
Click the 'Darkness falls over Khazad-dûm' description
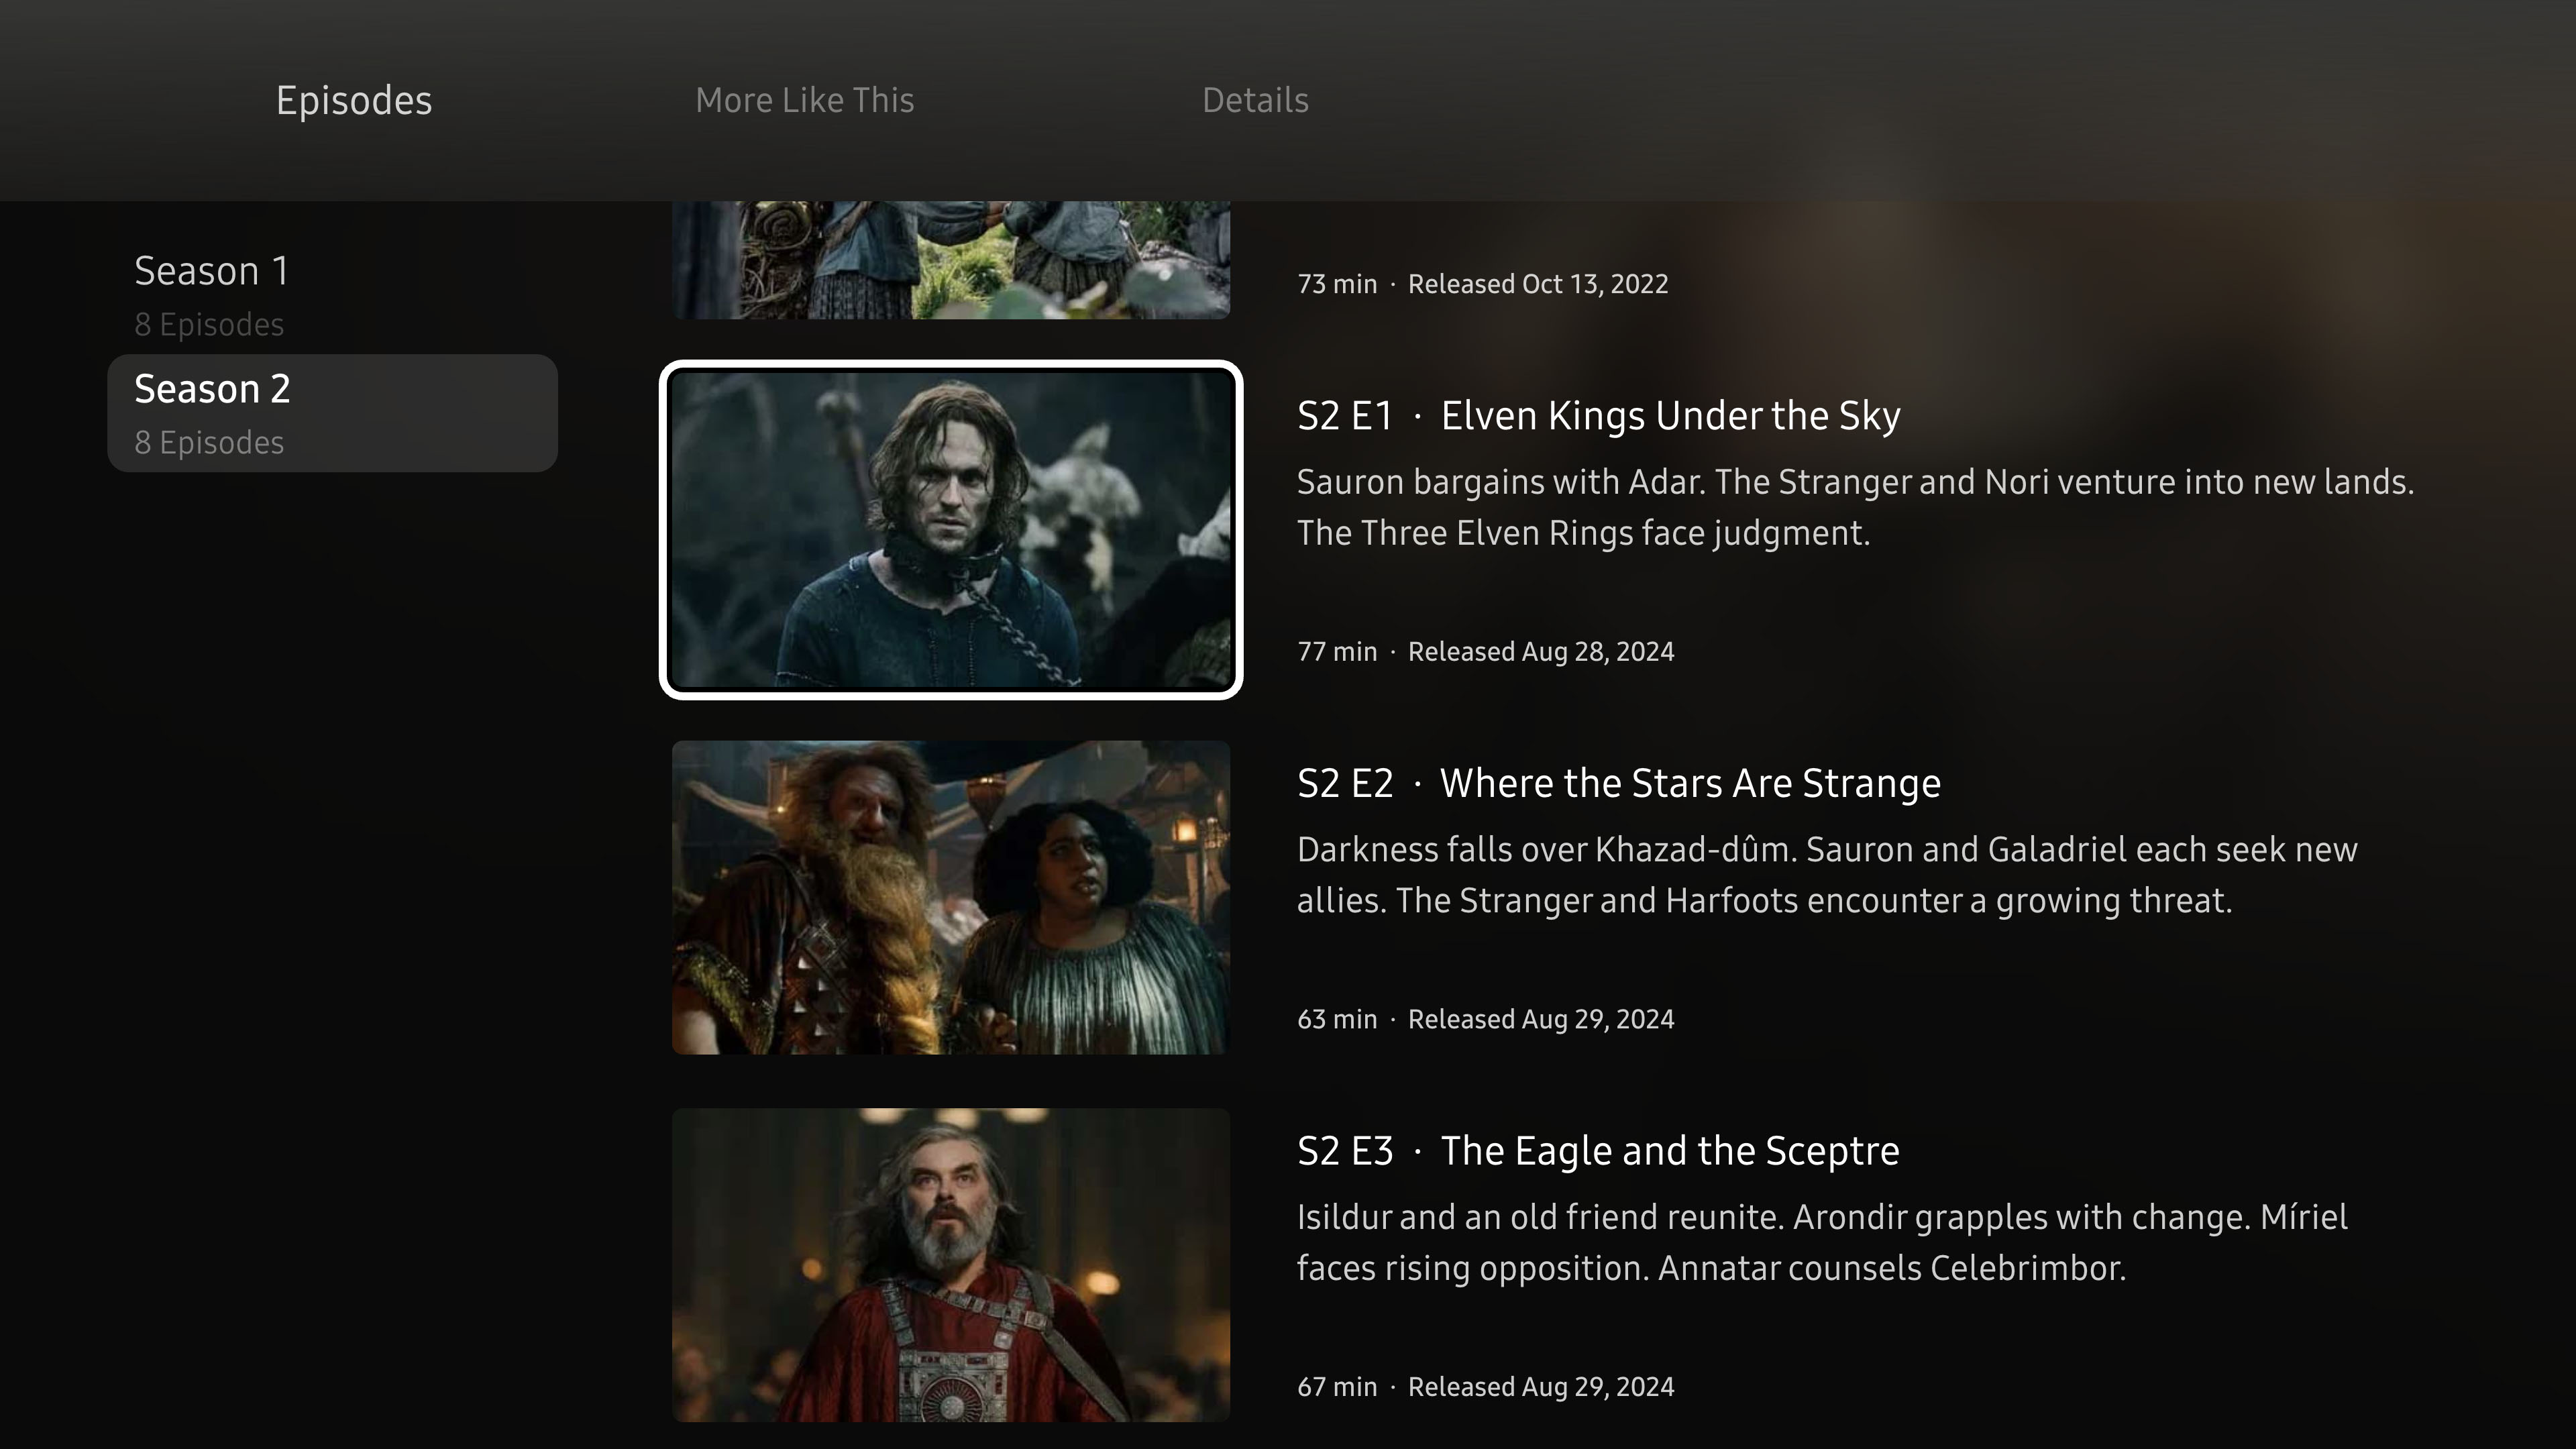(x=1827, y=875)
